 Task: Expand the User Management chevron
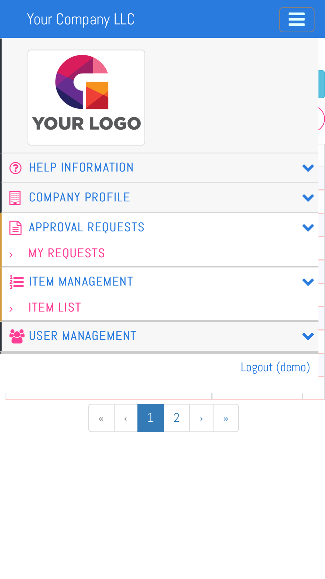coord(308,336)
